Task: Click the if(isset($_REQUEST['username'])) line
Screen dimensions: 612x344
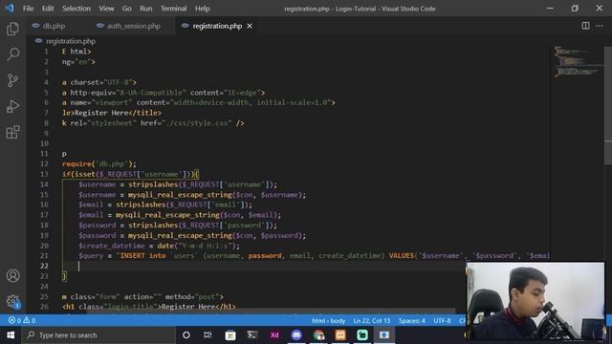Action: coord(130,174)
